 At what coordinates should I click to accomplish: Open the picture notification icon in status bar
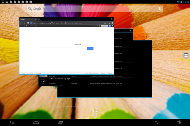point(3,2)
